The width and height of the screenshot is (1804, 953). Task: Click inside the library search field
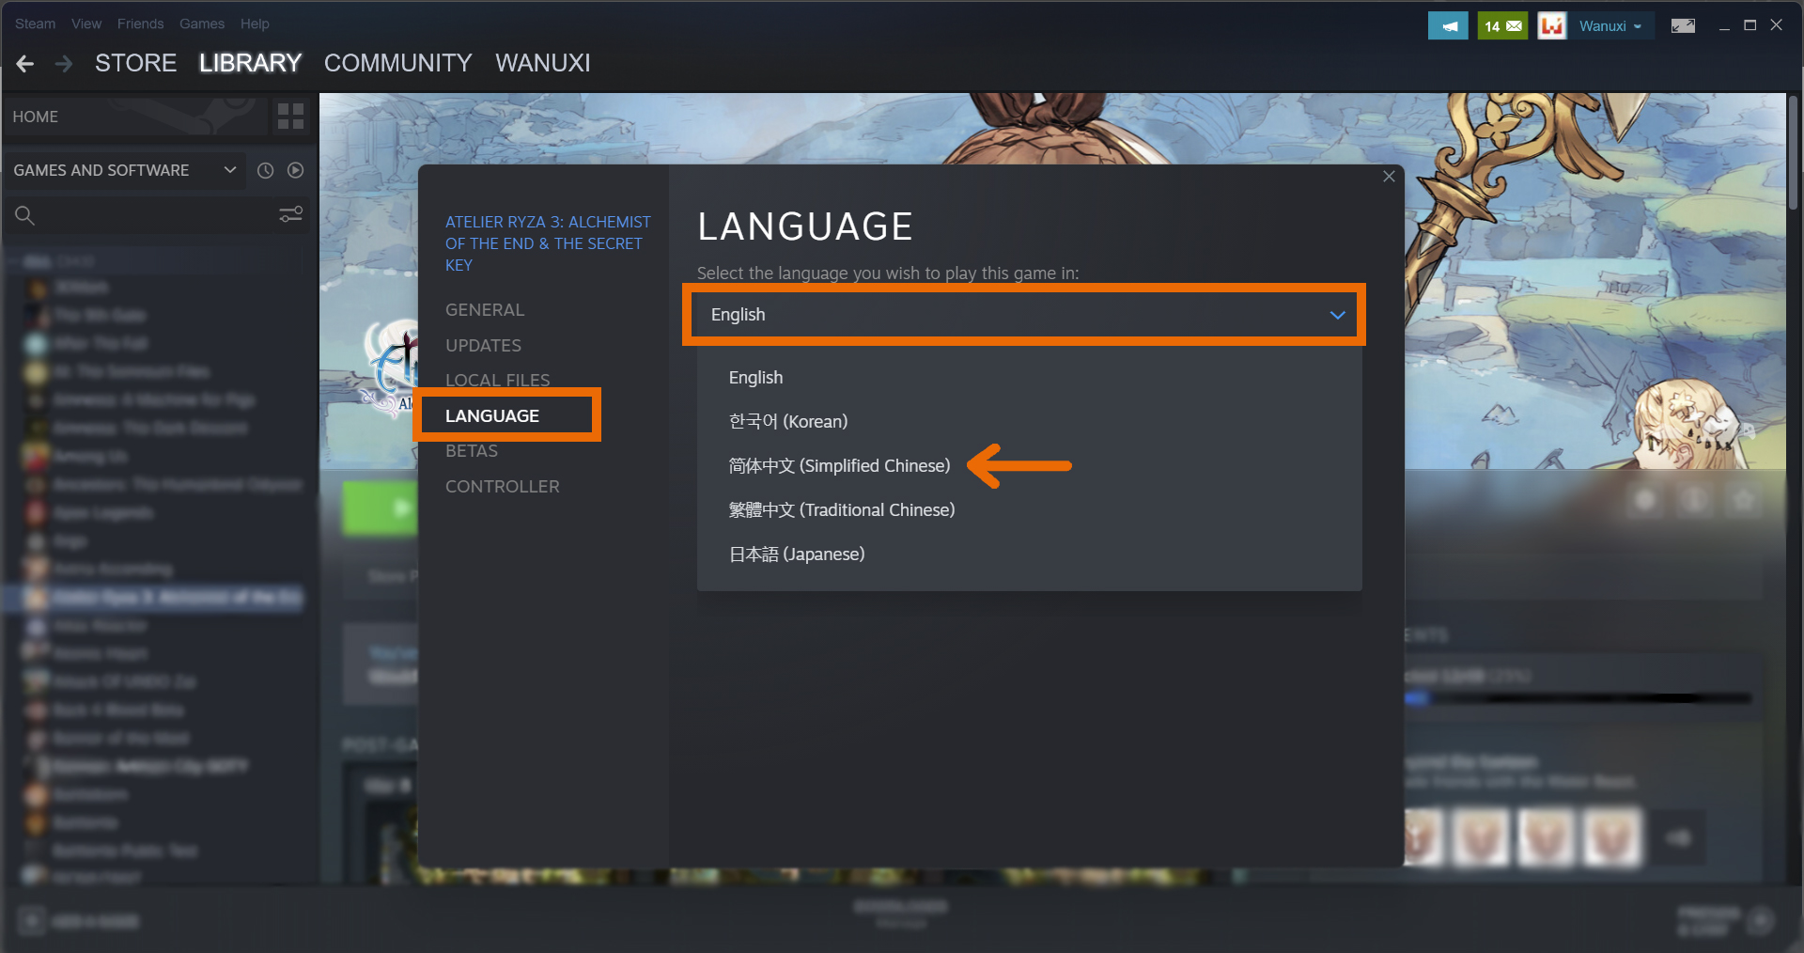tap(141, 215)
